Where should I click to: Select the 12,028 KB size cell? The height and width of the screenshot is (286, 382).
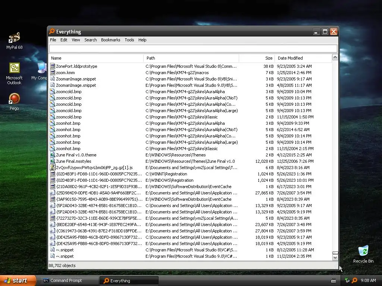(264, 161)
